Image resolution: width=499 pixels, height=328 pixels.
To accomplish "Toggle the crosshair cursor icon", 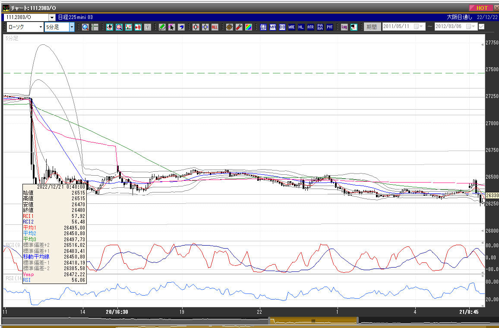I will click(95, 27).
